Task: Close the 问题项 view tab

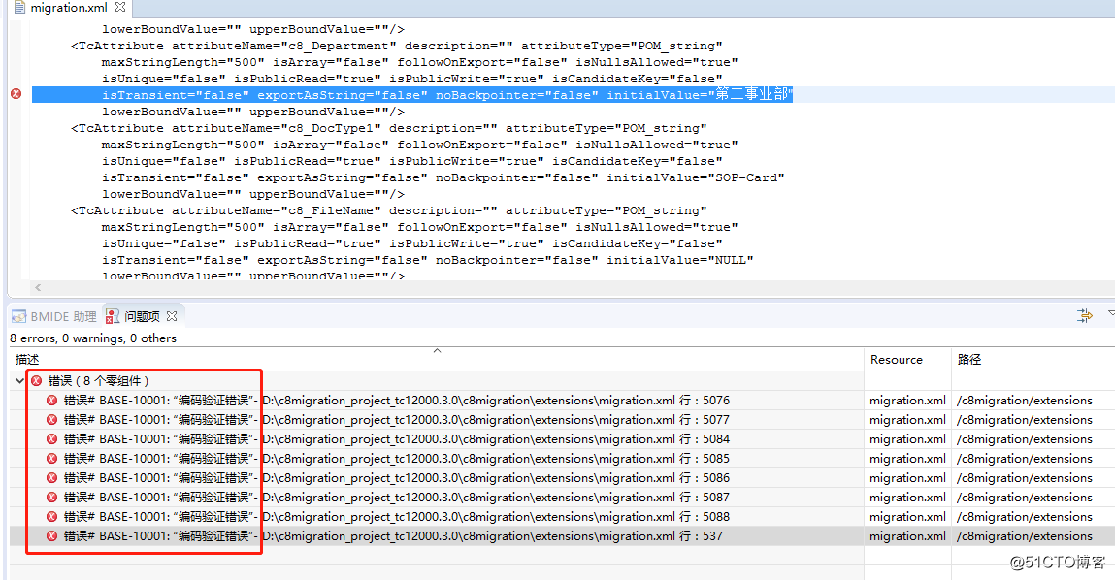Action: coord(172,316)
